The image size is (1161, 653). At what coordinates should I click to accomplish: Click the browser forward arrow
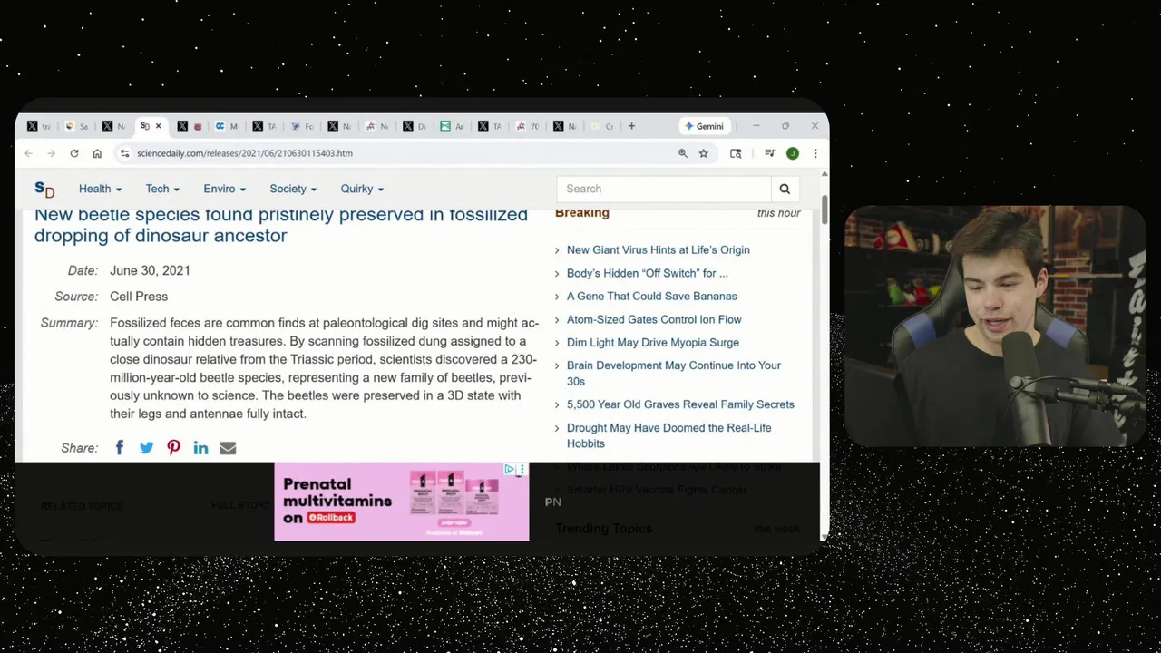51,153
